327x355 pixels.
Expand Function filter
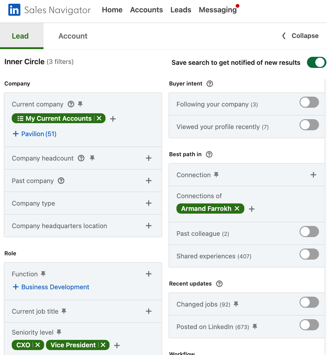click(x=149, y=274)
